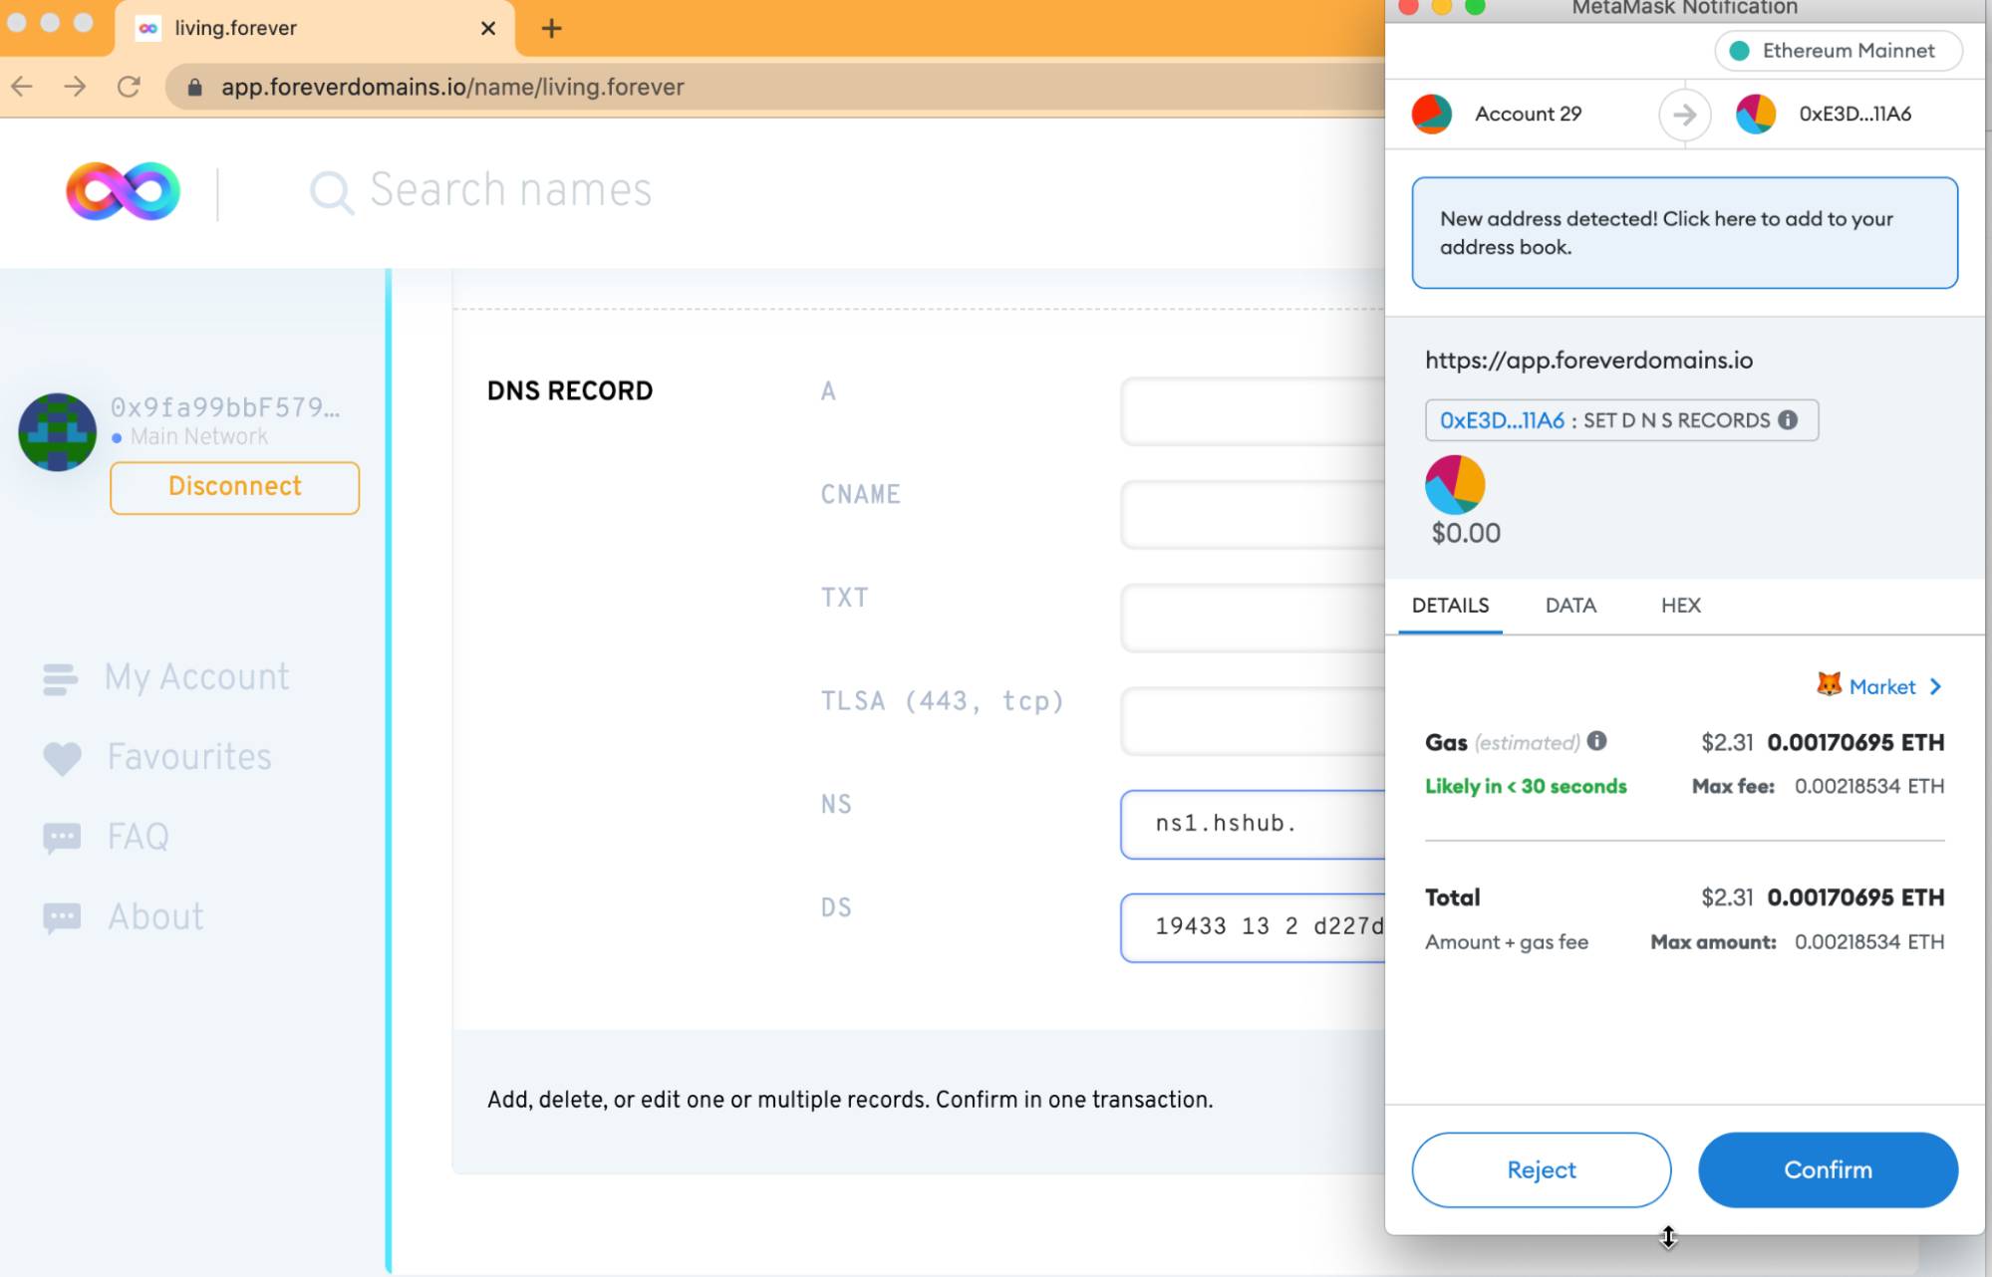
Task: Click the browser back arrow
Action: point(22,87)
